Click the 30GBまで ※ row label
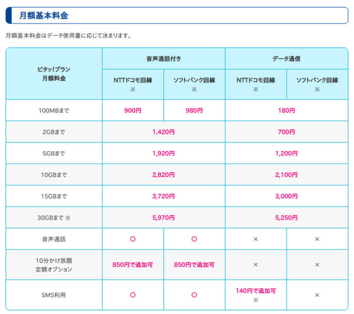The image size is (354, 314). pos(54,218)
